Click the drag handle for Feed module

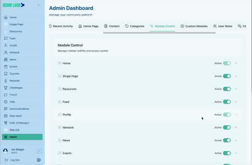click(x=59, y=102)
